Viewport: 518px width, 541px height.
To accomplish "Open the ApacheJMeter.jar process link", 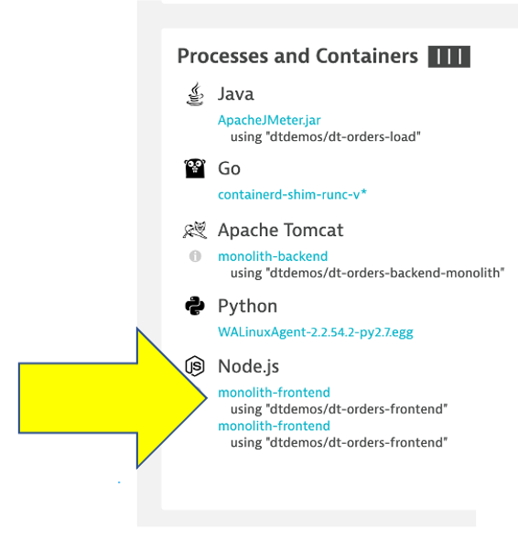I will point(269,121).
